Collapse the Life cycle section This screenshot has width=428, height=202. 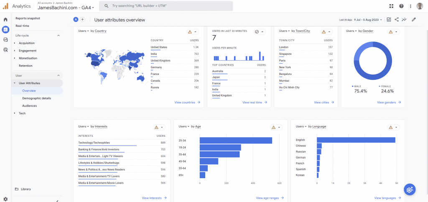tap(59, 36)
